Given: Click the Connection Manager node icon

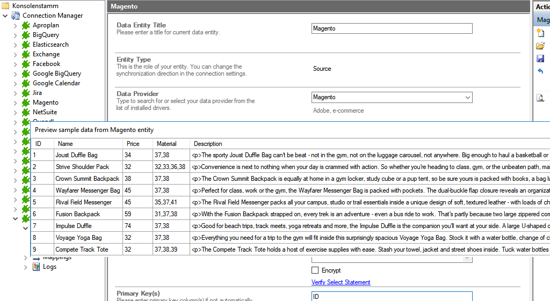Looking at the screenshot, I should coord(16,16).
